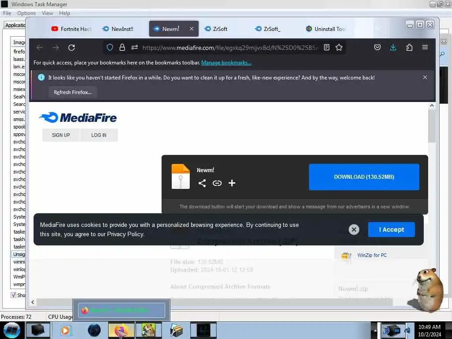
Task: Open tracking protection shield icon
Action: 110,47
